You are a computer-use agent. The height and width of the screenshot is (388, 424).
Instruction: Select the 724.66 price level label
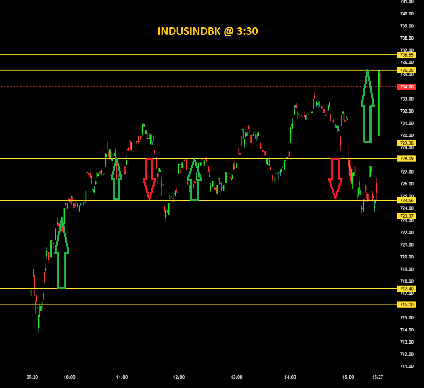(406, 200)
